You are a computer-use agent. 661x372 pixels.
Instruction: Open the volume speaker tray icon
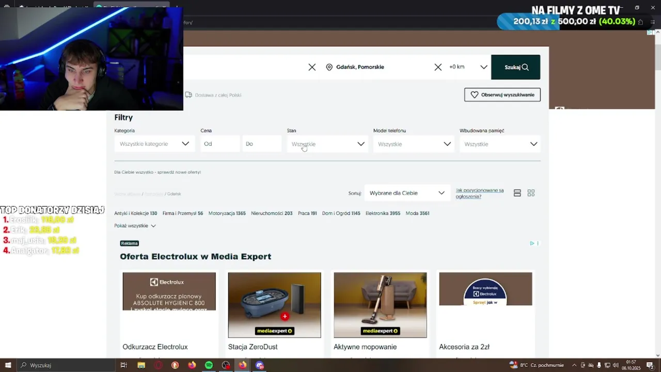[616, 365]
